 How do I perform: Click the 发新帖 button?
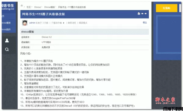pos(167,8)
